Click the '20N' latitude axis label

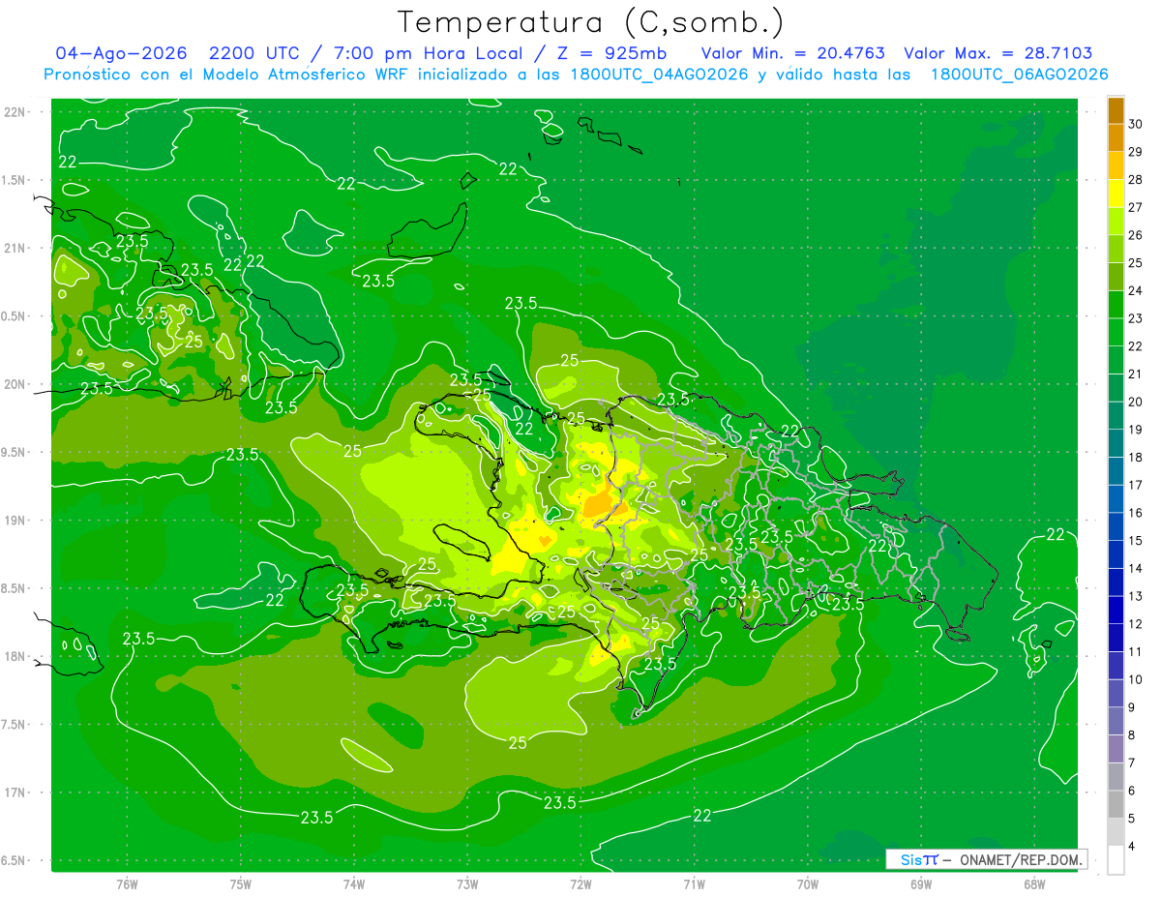(15, 384)
